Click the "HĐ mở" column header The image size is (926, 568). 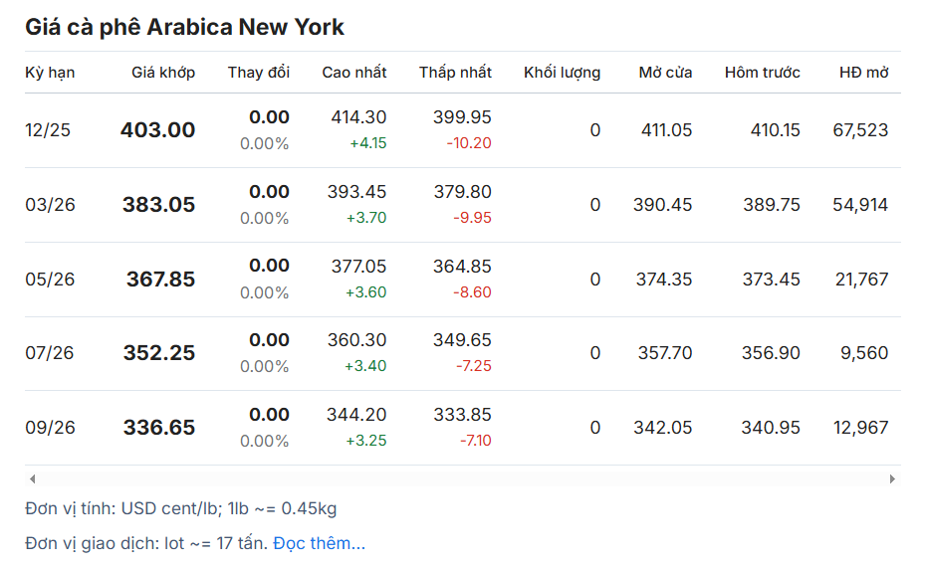tap(863, 73)
